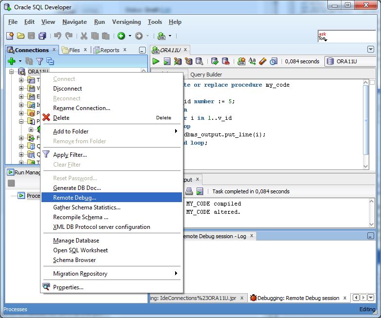
Task: Click the gray Forward navigation arrow
Action: coord(139,36)
